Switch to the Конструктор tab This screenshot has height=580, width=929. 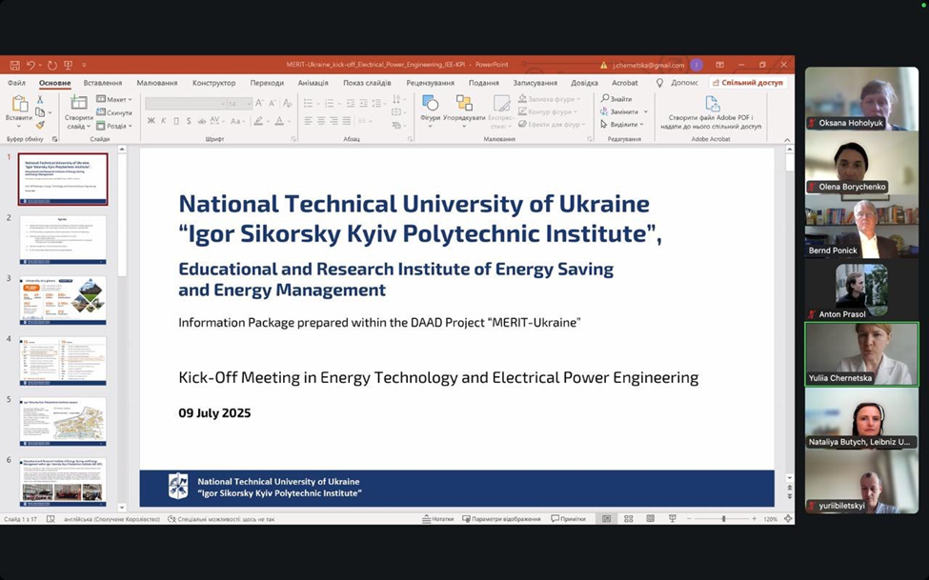pyautogui.click(x=213, y=82)
